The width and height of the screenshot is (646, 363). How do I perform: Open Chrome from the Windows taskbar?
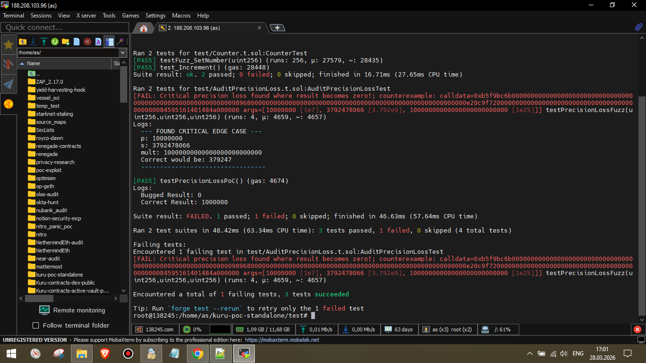(198, 353)
